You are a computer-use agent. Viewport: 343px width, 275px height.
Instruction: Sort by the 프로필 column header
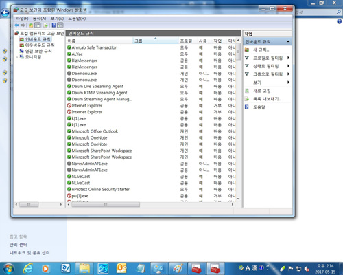click(187, 41)
